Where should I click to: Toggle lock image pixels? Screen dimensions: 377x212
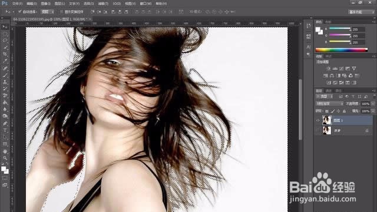click(x=333, y=111)
